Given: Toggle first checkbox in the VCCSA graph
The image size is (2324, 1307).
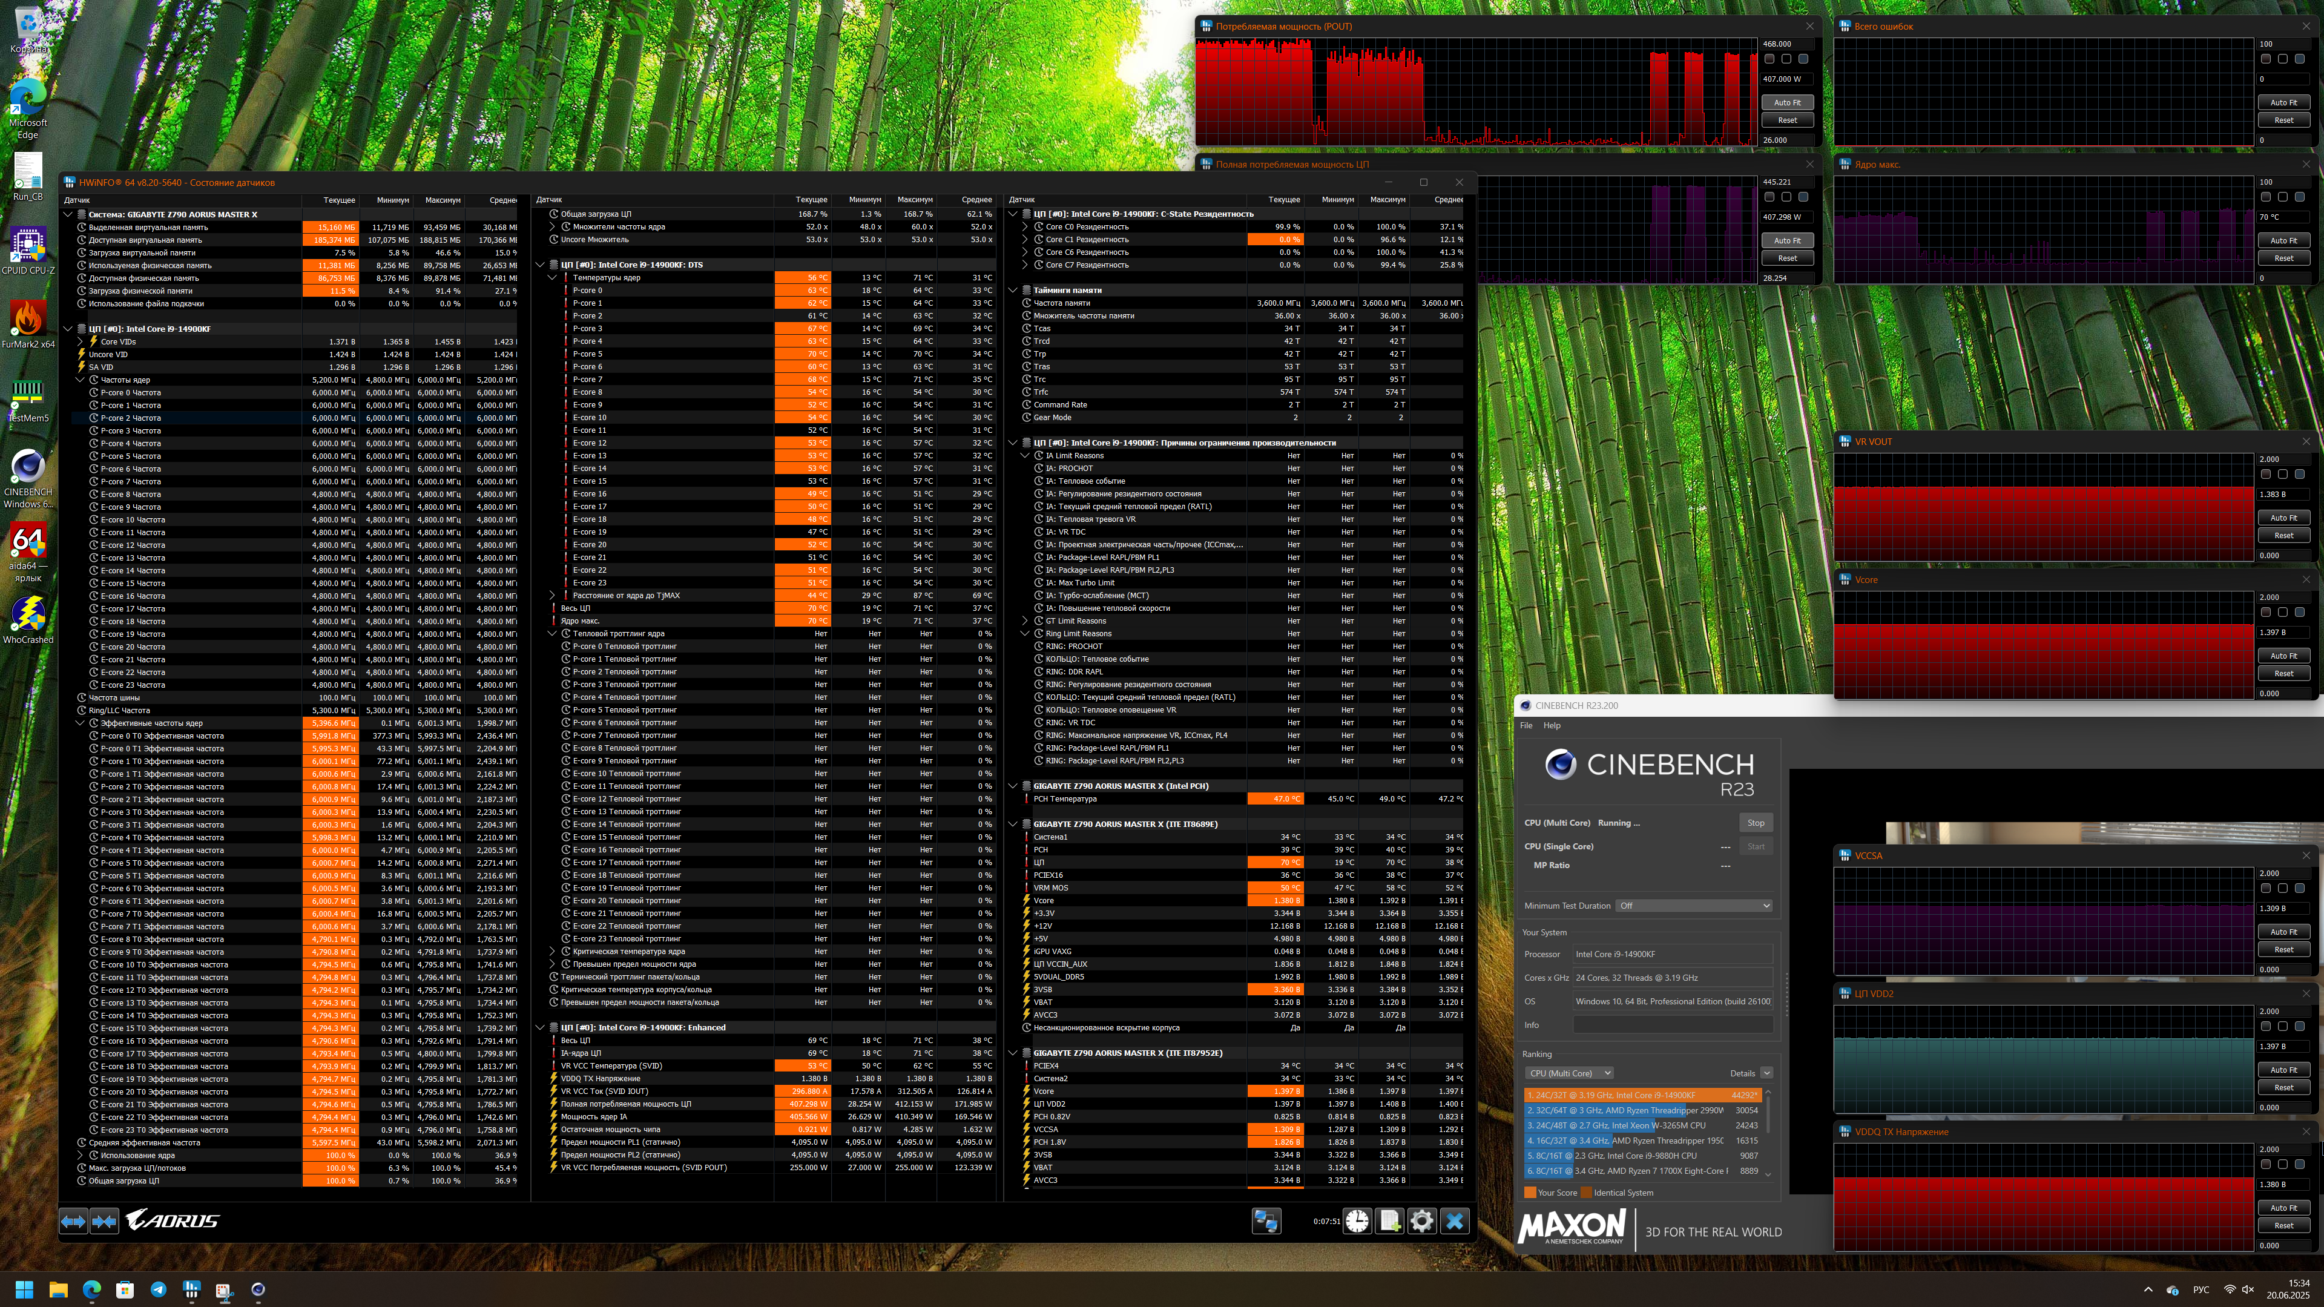Looking at the screenshot, I should 2265,889.
